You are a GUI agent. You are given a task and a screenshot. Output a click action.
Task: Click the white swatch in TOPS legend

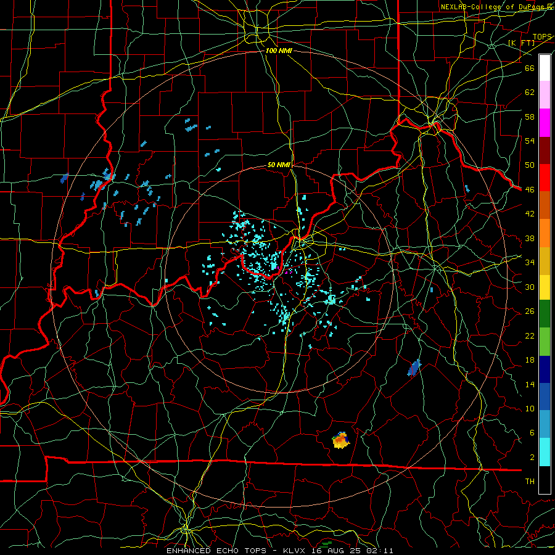(x=545, y=68)
